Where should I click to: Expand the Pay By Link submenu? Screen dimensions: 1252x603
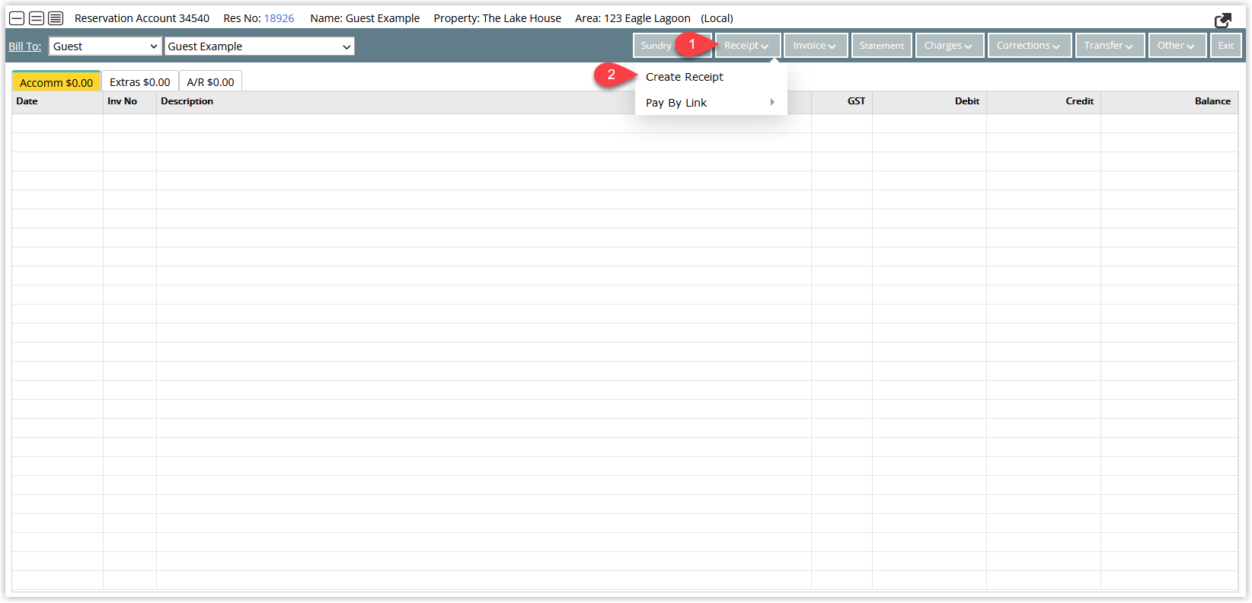click(x=711, y=103)
